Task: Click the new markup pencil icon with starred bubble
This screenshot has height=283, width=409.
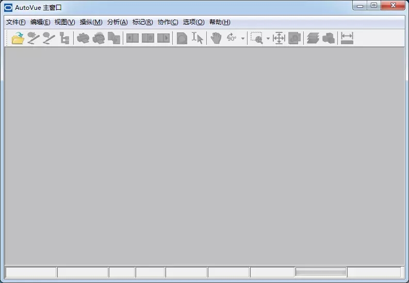Action: coord(34,38)
